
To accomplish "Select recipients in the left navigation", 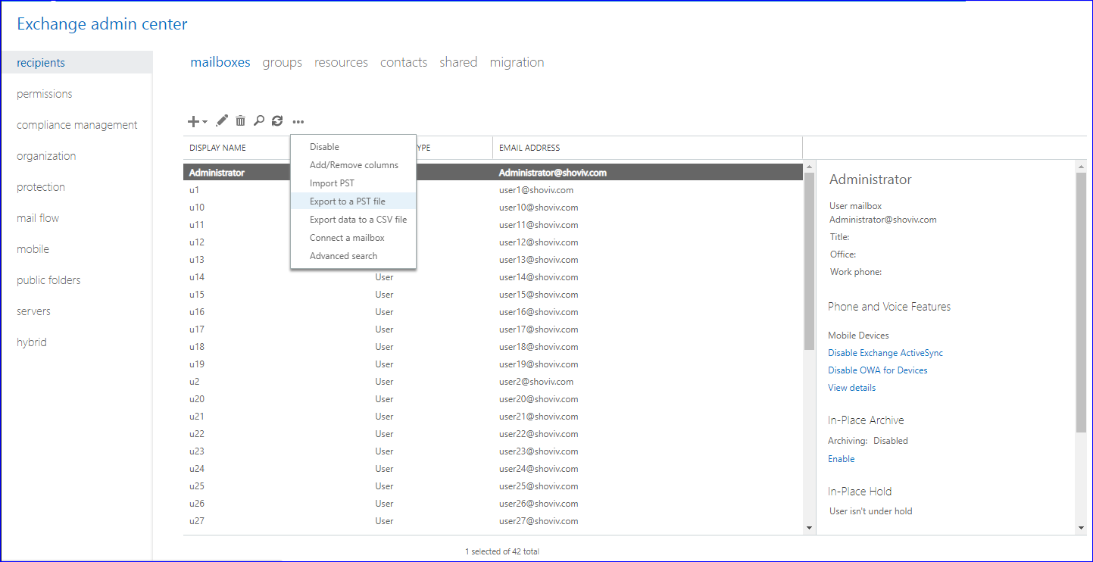I will pyautogui.click(x=77, y=63).
